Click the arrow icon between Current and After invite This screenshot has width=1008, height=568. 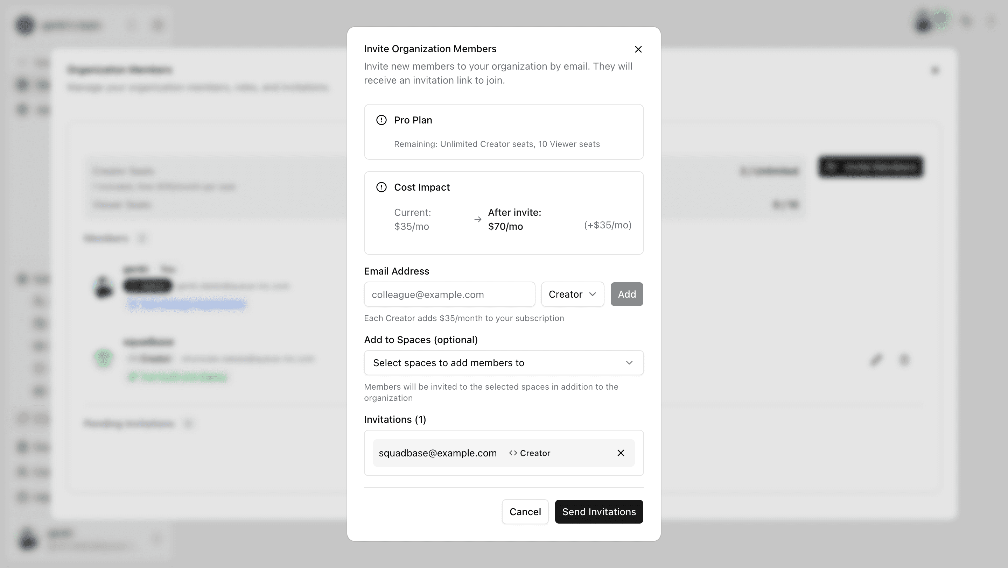coord(477,219)
